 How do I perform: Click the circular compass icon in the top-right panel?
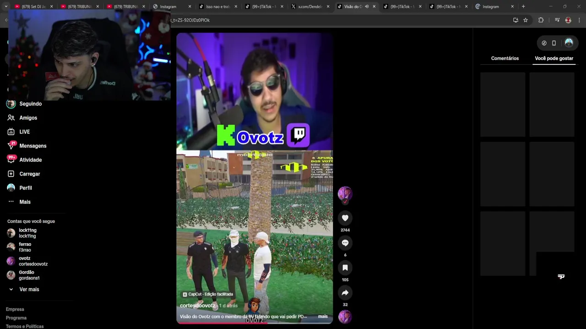tap(544, 43)
